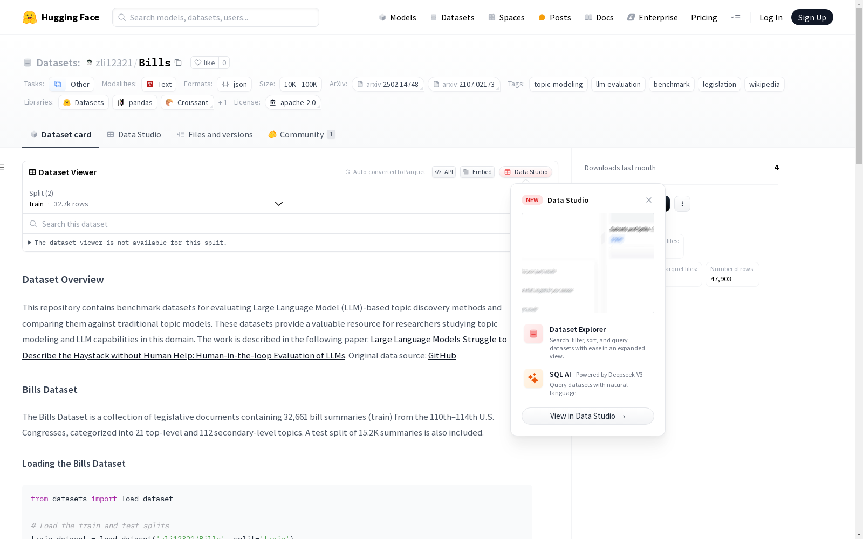Click the Search this dataset field
The height and width of the screenshot is (539, 863).
pos(267,224)
